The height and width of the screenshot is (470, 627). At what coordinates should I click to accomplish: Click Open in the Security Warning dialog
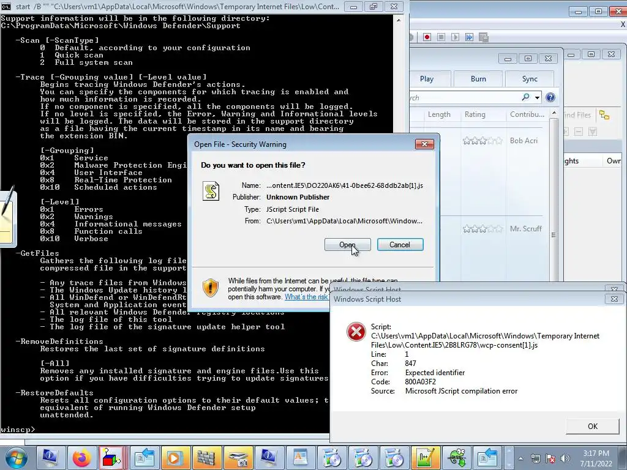[347, 245]
